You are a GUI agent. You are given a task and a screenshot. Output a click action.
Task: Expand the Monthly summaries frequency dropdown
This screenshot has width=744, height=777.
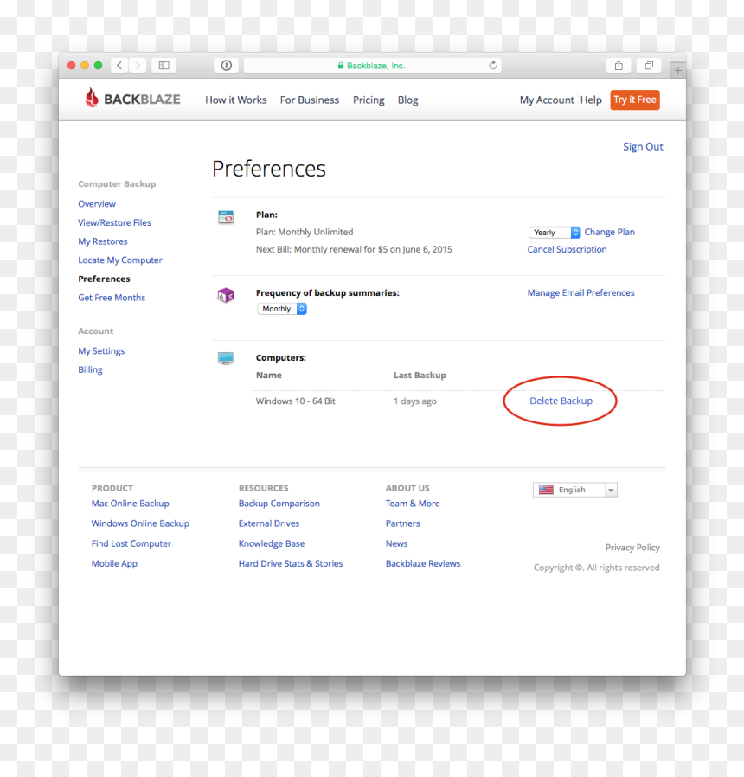point(282,309)
